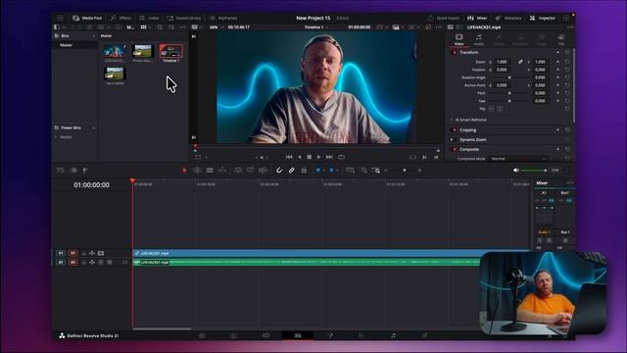This screenshot has width=627, height=353.
Task: Play forward in the viewer
Action: [x=318, y=157]
